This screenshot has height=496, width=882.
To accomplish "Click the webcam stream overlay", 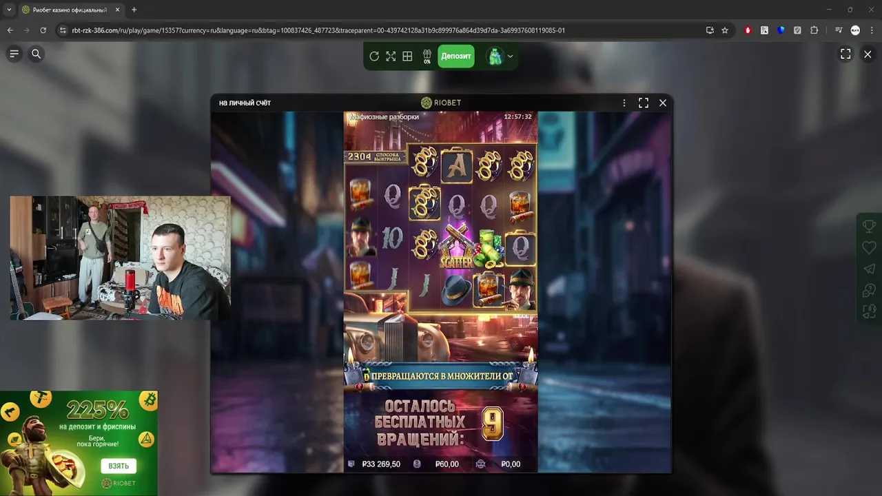I will point(120,258).
